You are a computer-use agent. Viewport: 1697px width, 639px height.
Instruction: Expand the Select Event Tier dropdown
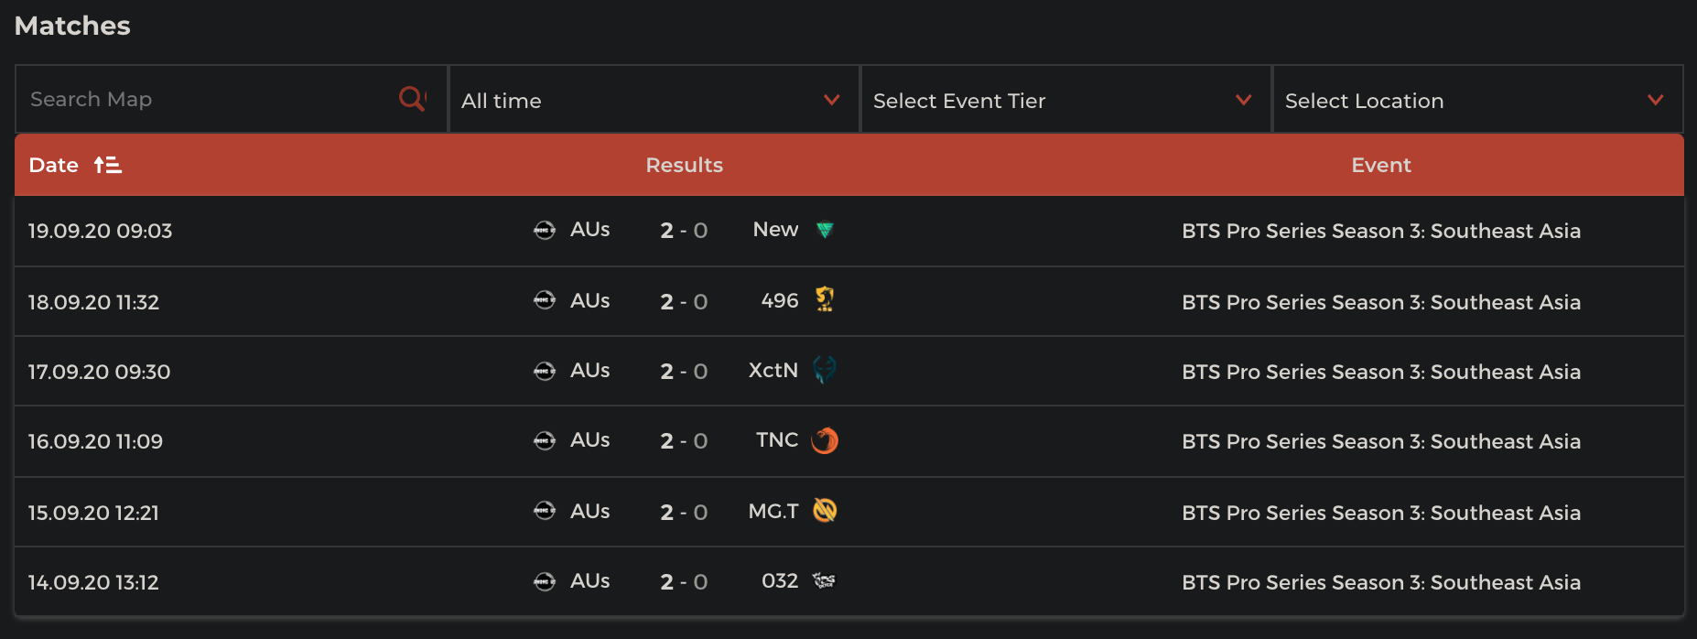click(x=1065, y=100)
